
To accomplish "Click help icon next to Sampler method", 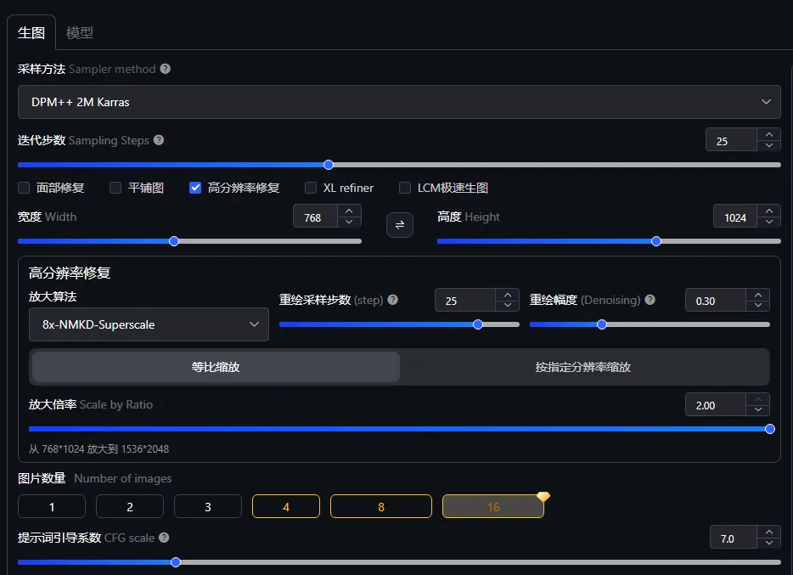I will point(166,69).
